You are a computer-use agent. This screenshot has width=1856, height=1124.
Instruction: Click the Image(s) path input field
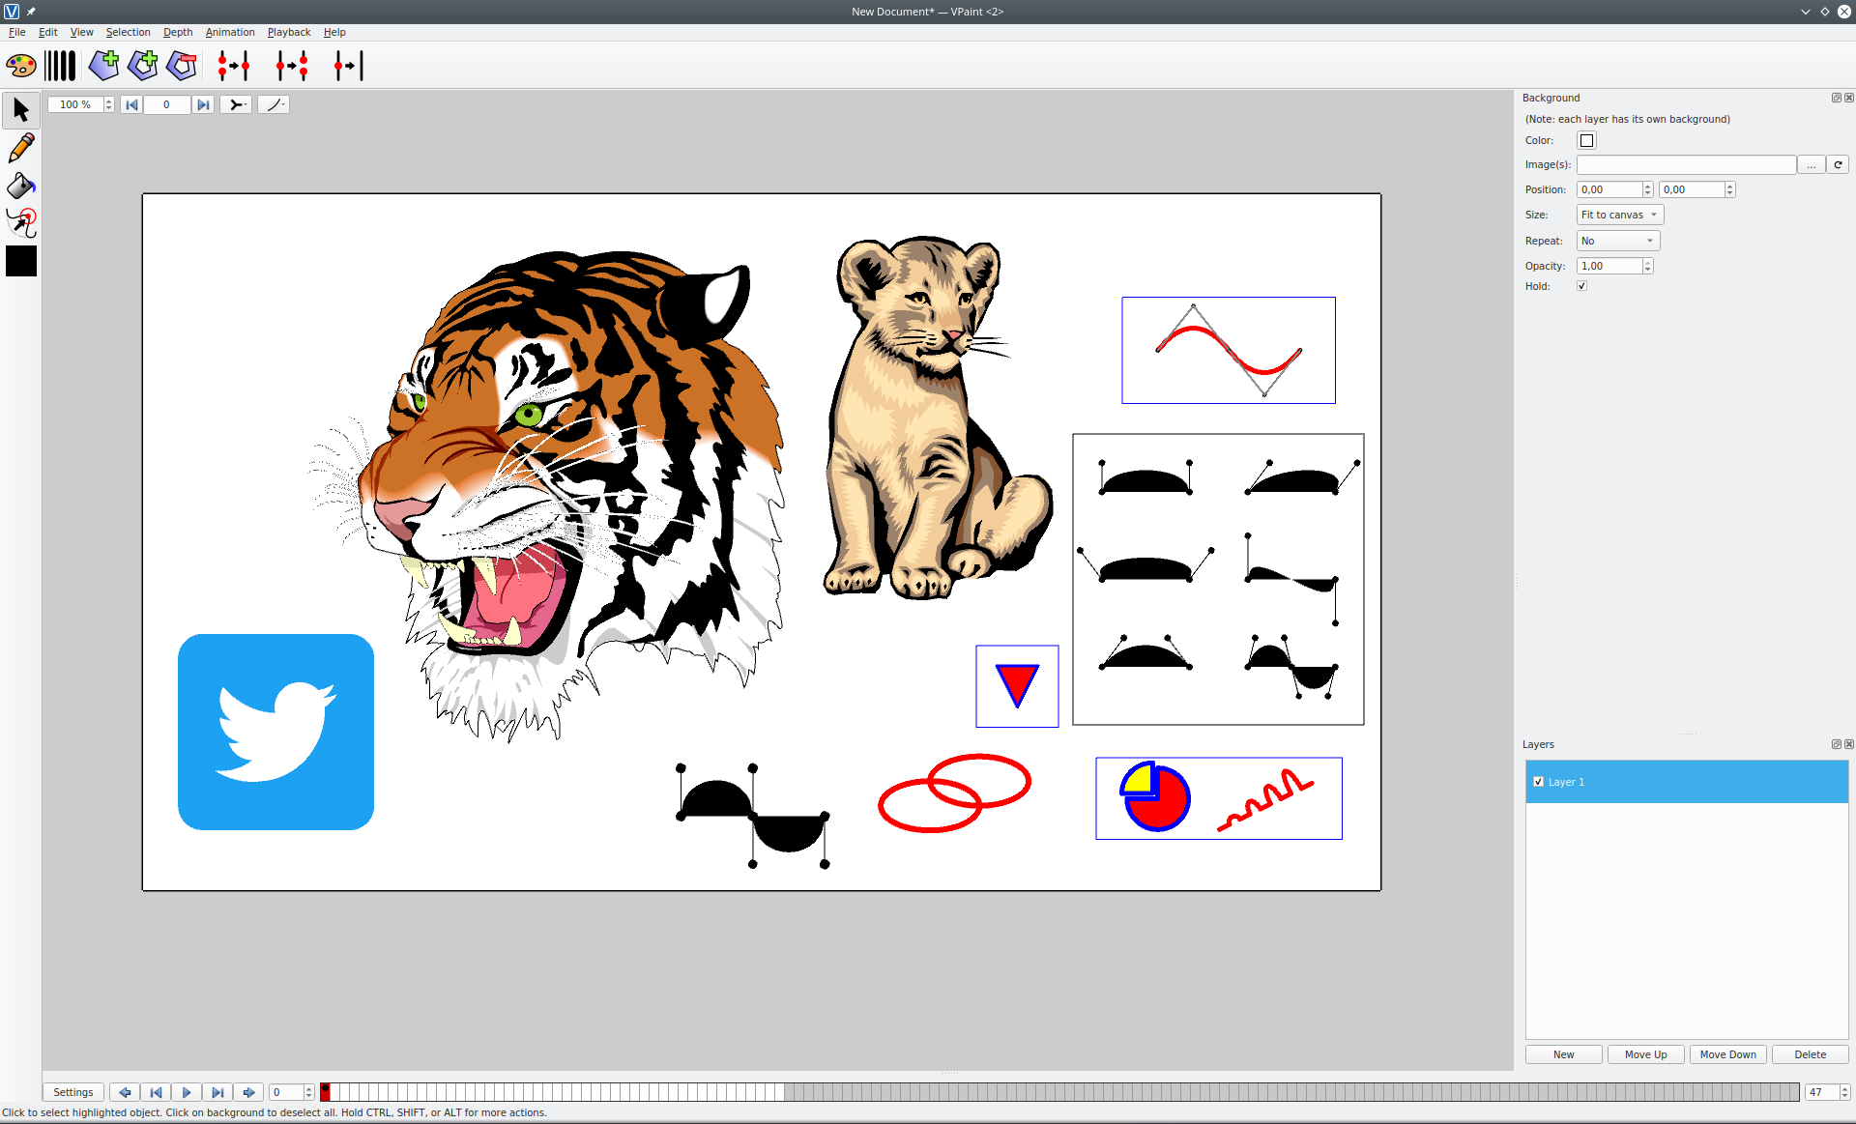click(x=1686, y=164)
